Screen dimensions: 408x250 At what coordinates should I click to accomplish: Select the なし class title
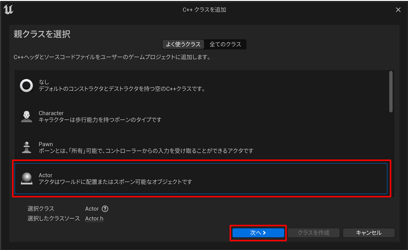coord(44,82)
